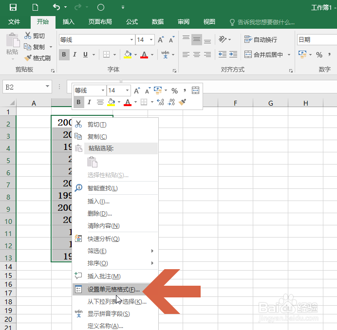Click the Undo arrow in title bar
This screenshot has width=337, height=330.
[x=56, y=7]
